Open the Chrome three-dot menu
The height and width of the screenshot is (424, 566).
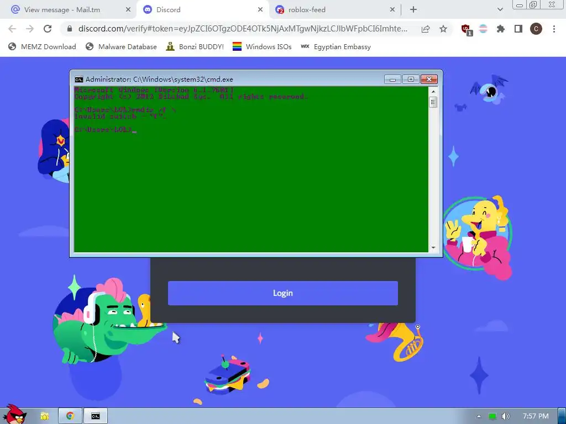554,29
